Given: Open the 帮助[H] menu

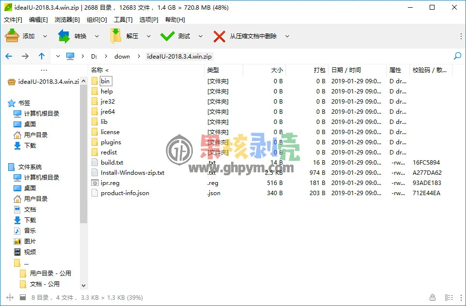Looking at the screenshot, I should click(175, 19).
